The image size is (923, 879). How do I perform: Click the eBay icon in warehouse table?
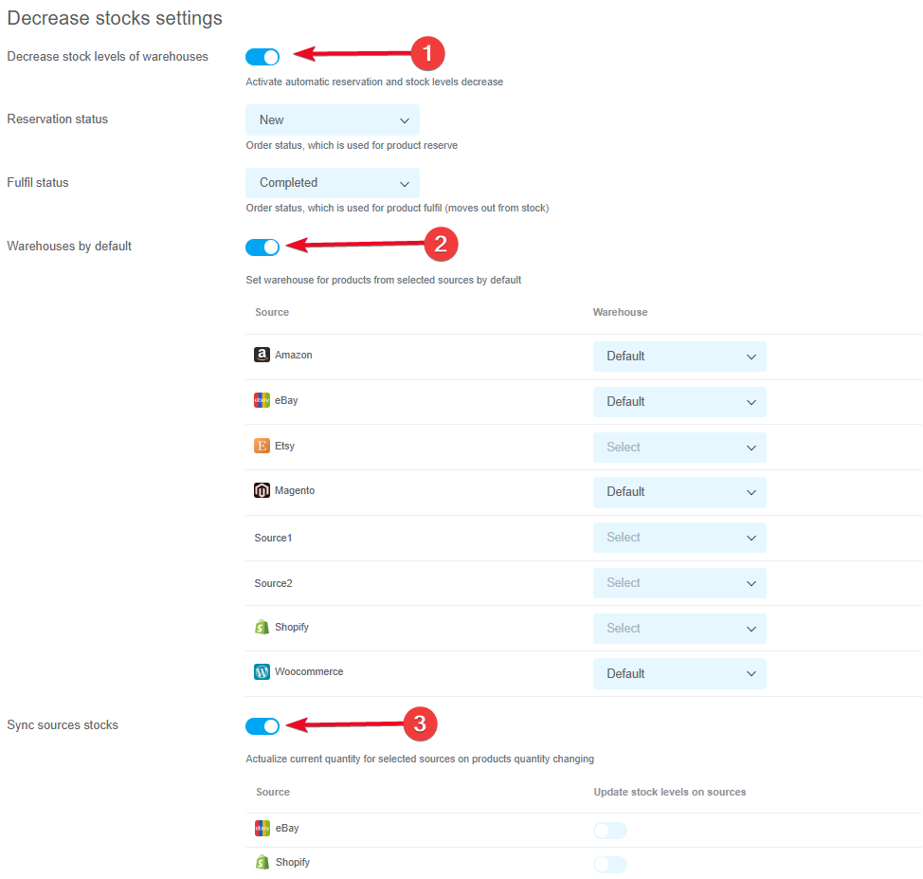[262, 400]
